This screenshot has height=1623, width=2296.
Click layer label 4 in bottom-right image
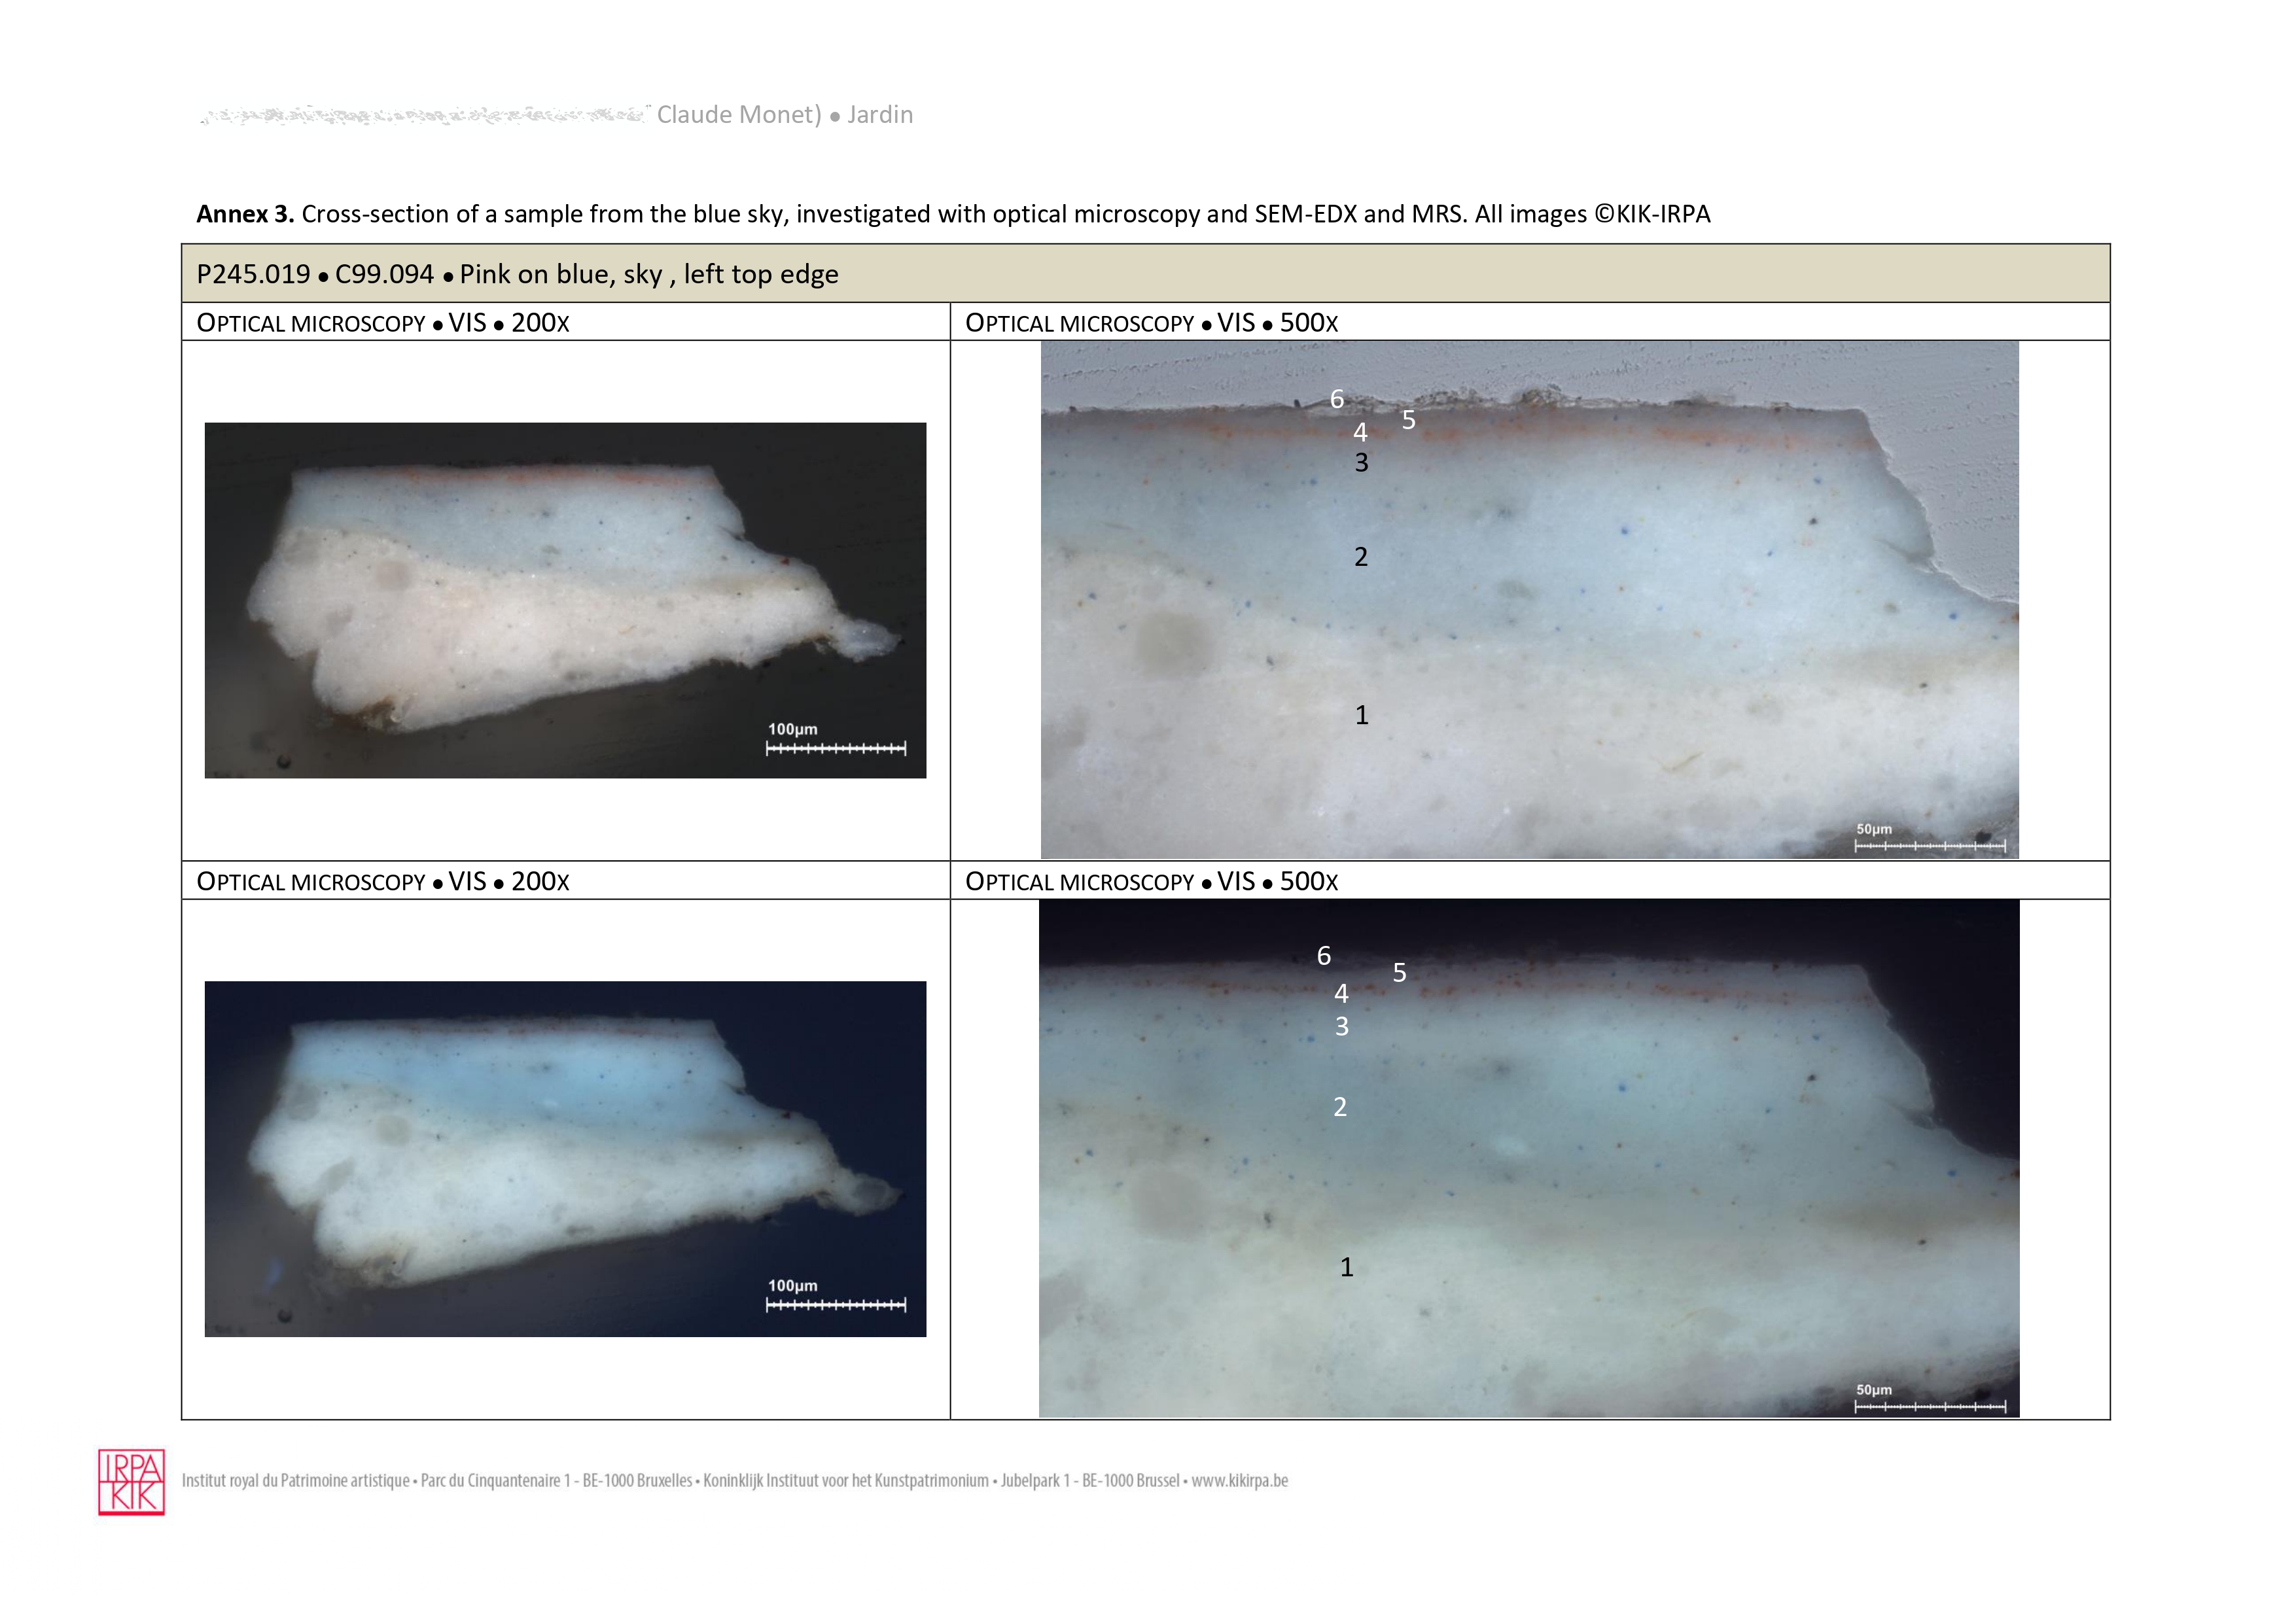pos(1341,993)
